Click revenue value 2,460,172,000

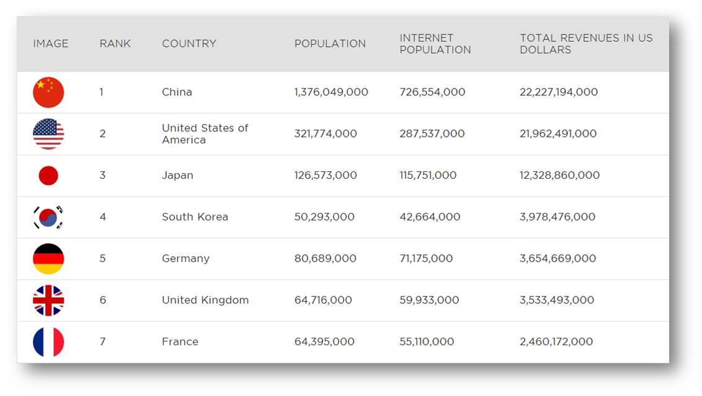(556, 342)
